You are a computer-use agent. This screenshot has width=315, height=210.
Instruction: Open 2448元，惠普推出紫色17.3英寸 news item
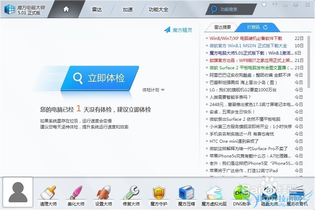pyautogui.click(x=252, y=105)
